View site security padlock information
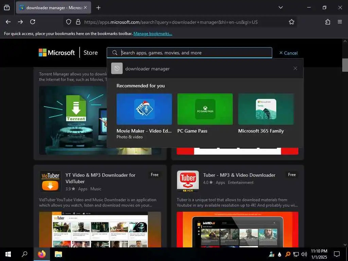The height and width of the screenshot is (261, 348). pyautogui.click(x=78, y=22)
